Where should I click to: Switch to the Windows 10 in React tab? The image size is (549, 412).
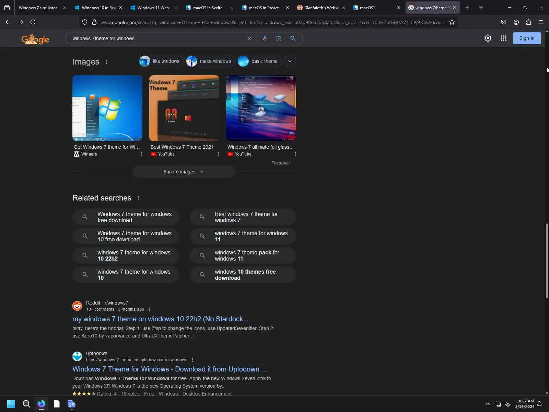click(98, 8)
